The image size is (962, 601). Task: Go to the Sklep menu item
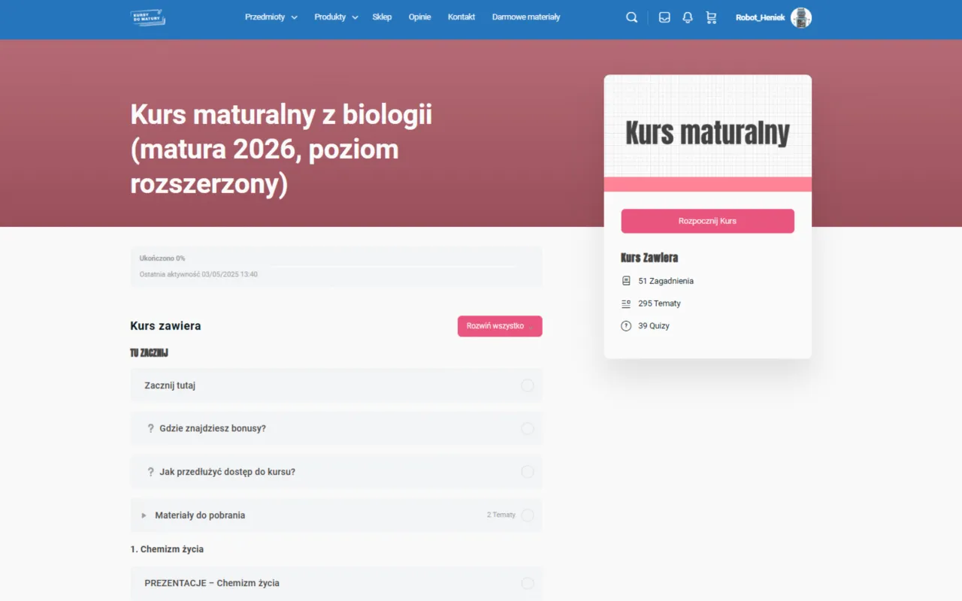pyautogui.click(x=382, y=17)
